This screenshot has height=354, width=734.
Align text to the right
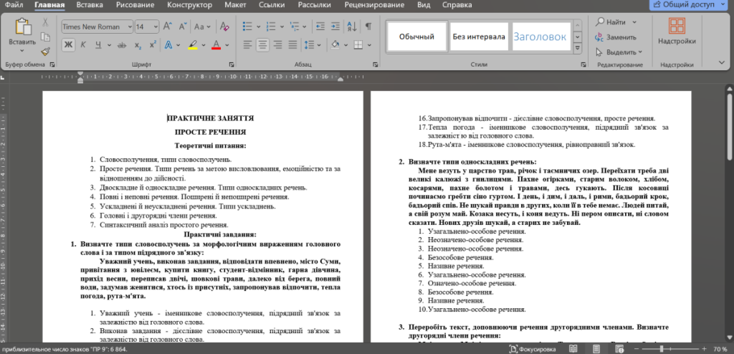[x=277, y=45]
